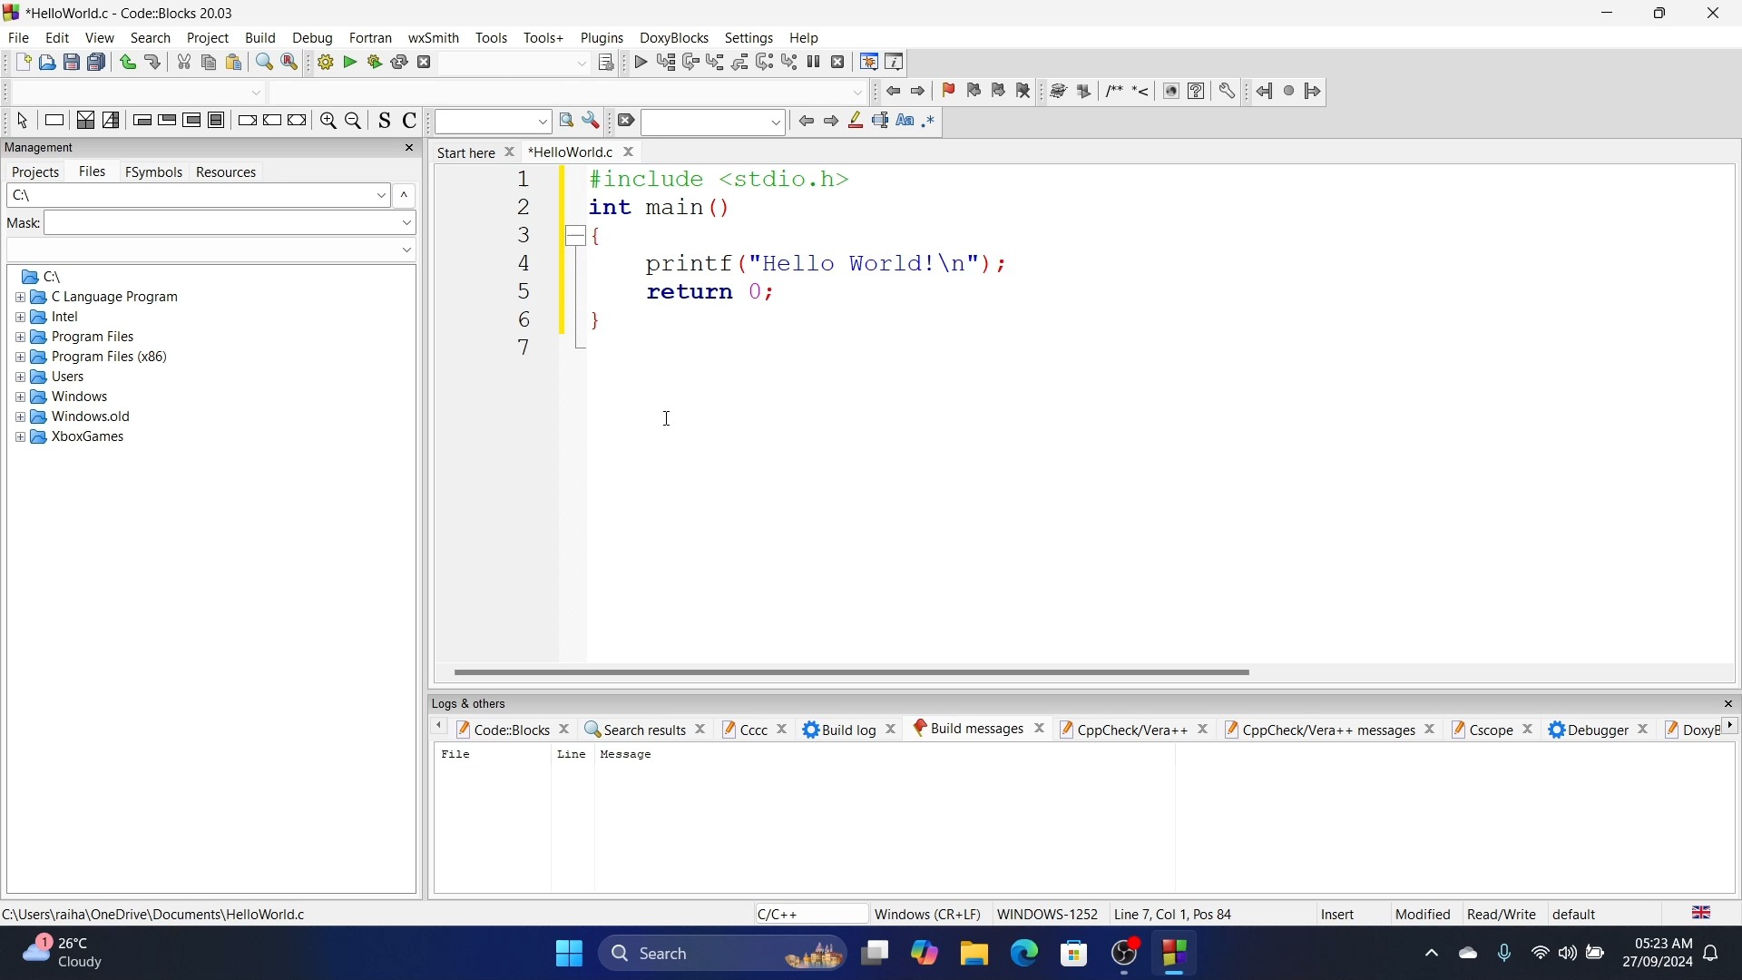The image size is (1742, 980).
Task: Close the Management panel
Action: point(410,150)
